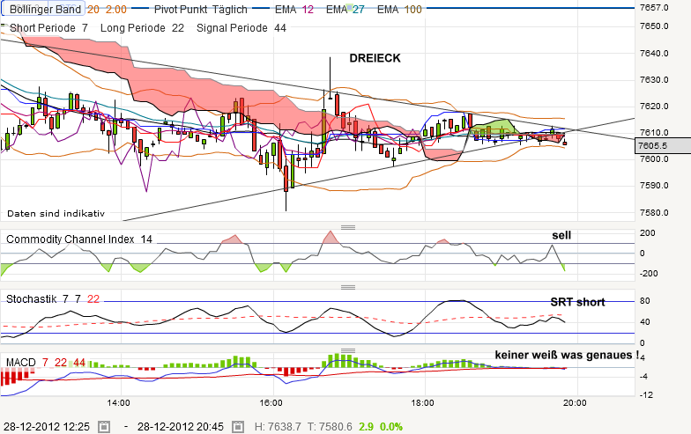Click the 7580.0 price axis label
Image resolution: width=691 pixels, height=434 pixels.
pyautogui.click(x=654, y=213)
